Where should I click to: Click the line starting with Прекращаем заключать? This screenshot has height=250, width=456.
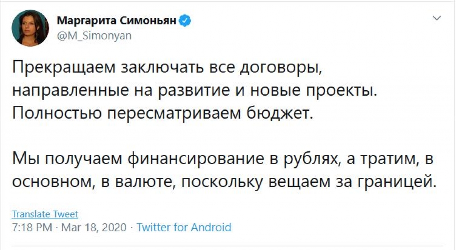167,68
